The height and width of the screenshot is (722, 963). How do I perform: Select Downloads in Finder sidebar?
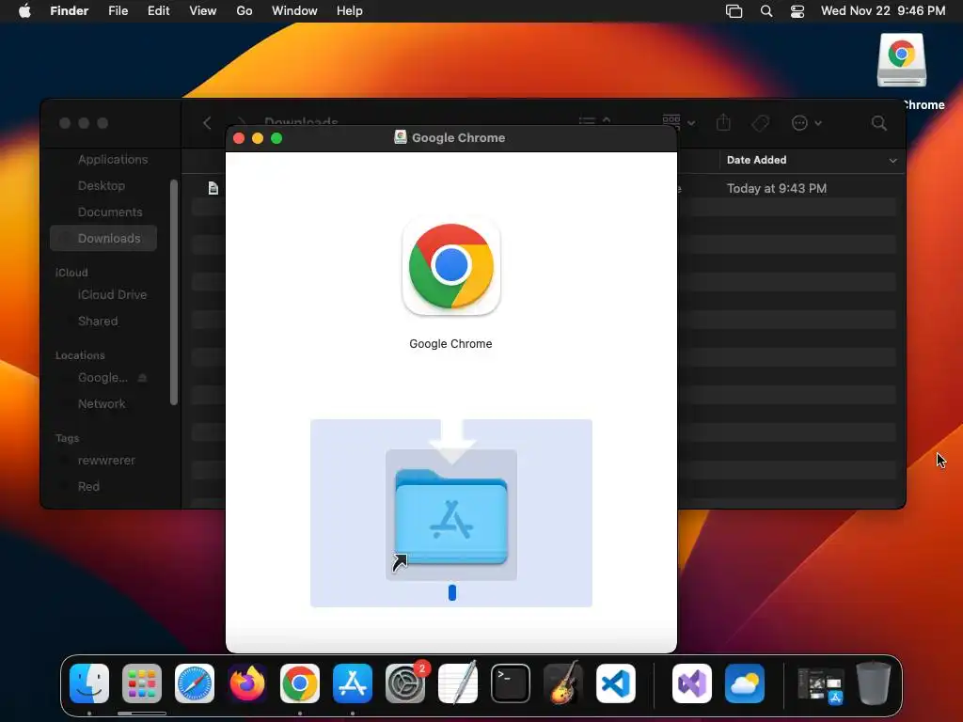(103, 238)
